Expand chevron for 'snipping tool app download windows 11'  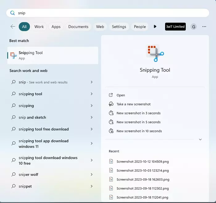click(91, 143)
